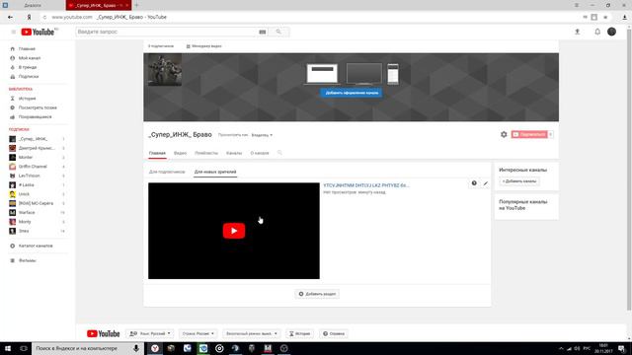Open the on-screen keyboard icon in the search box

(x=263, y=32)
